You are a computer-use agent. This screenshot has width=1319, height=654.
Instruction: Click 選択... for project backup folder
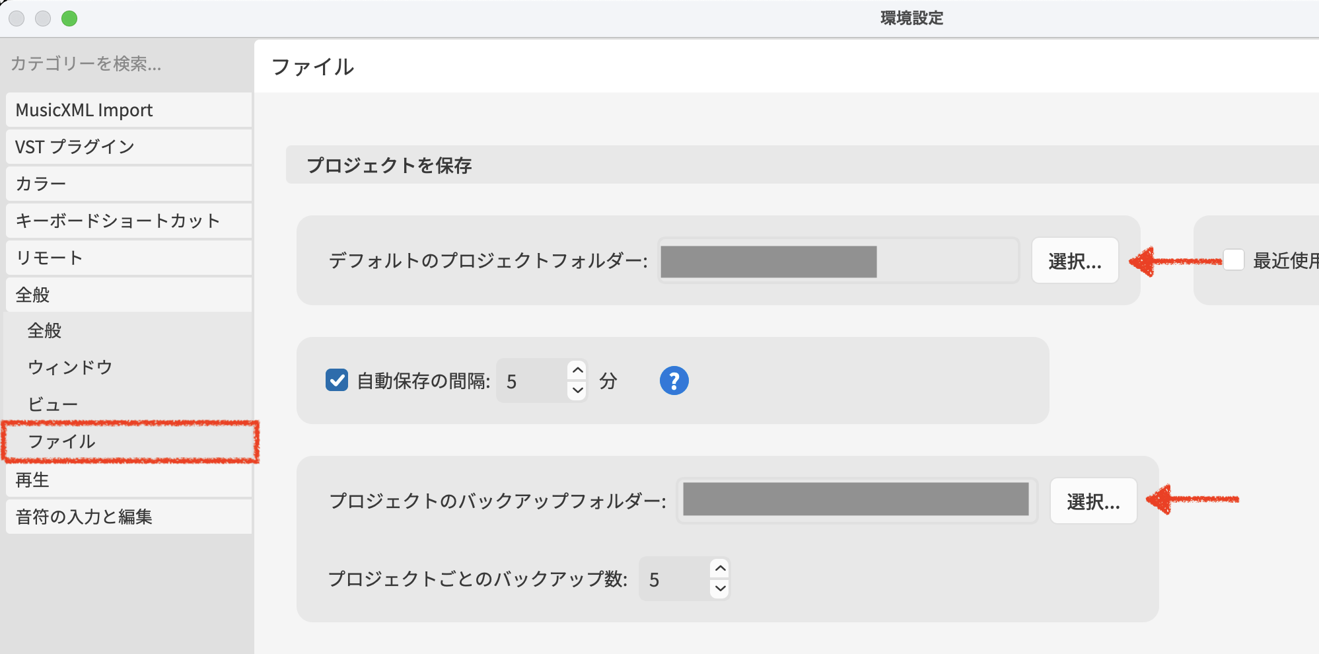coord(1093,501)
